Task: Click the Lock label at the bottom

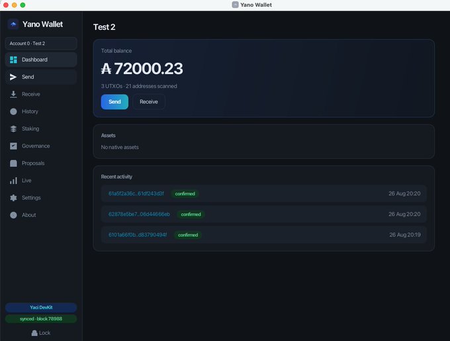Action: (x=44, y=333)
